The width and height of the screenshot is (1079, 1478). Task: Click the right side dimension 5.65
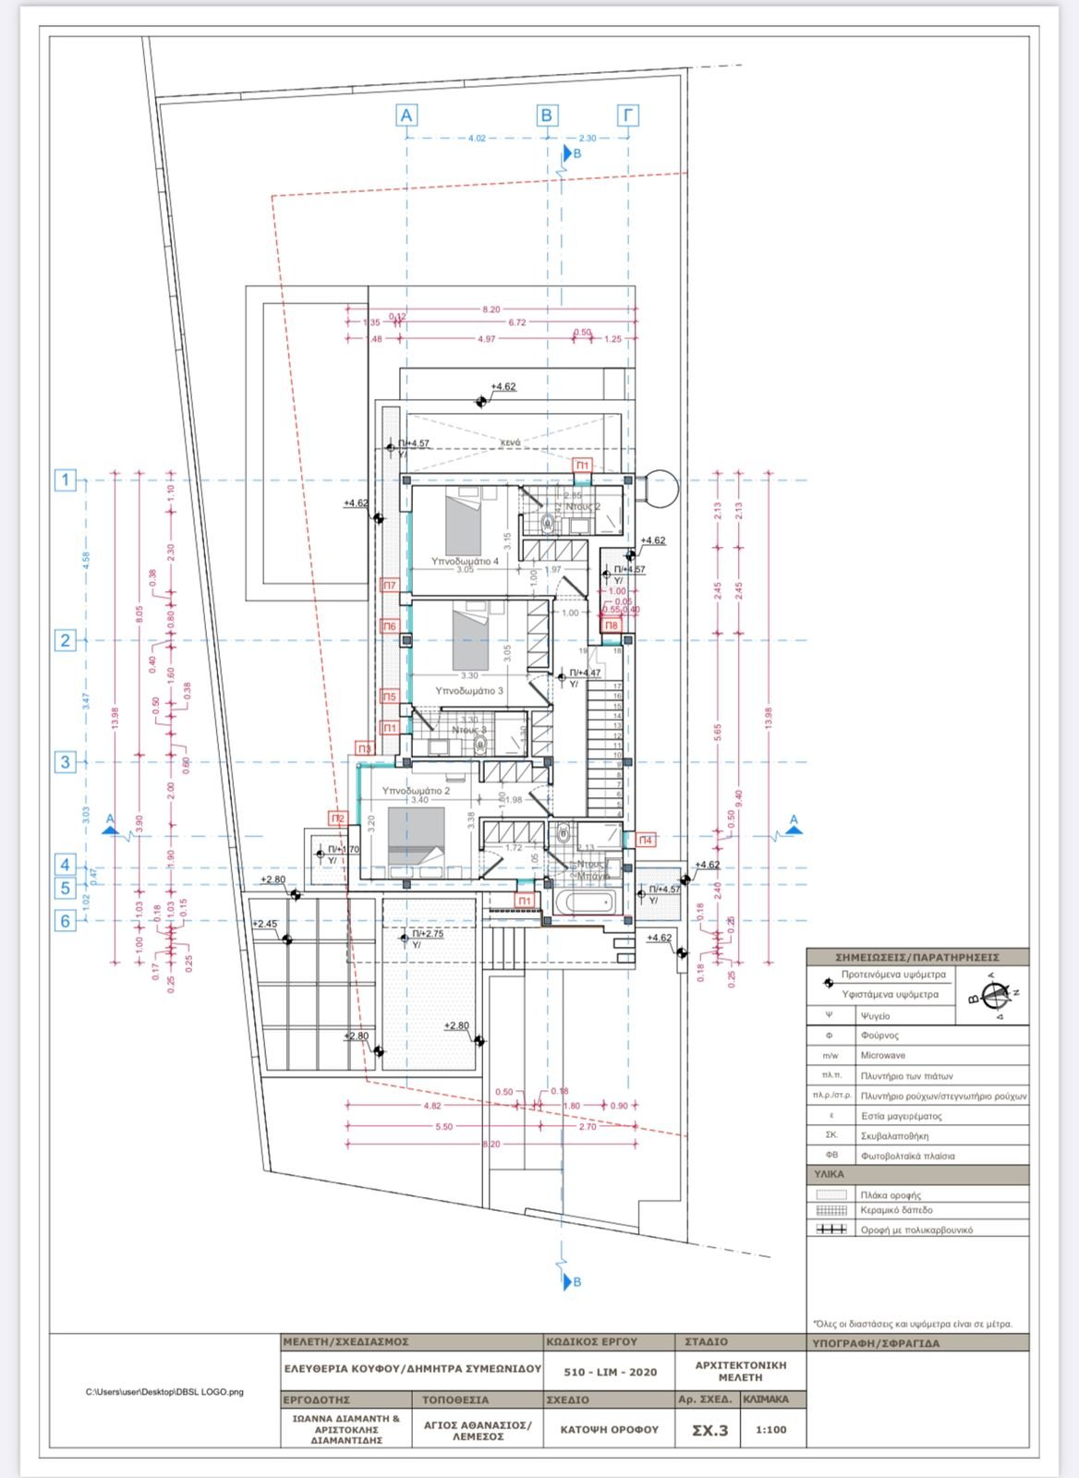718,733
